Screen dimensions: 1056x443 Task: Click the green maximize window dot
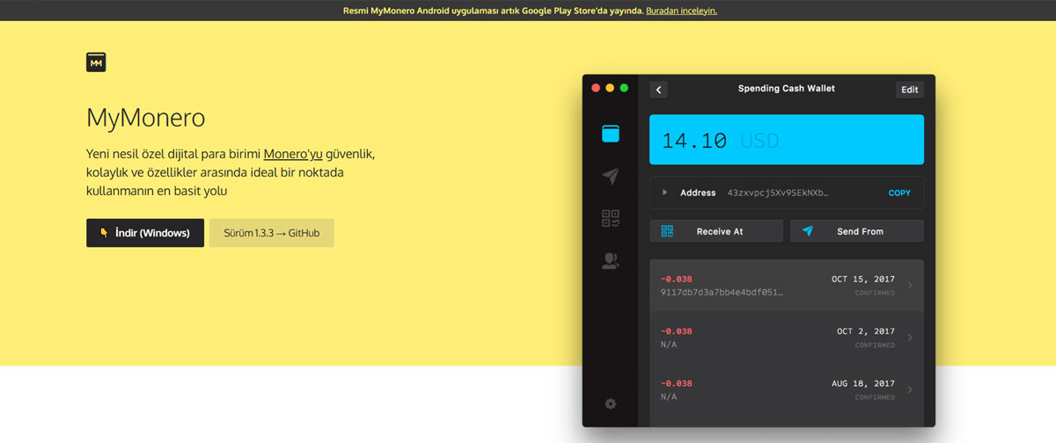coord(624,88)
